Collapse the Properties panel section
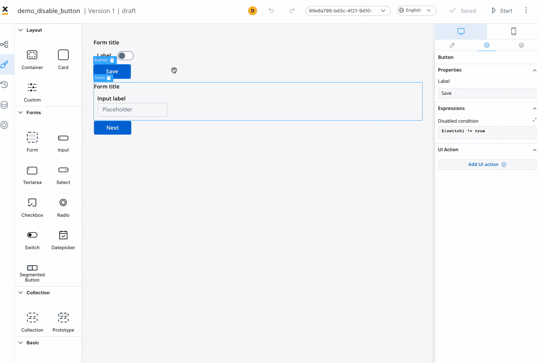The width and height of the screenshot is (538, 363). pos(534,70)
